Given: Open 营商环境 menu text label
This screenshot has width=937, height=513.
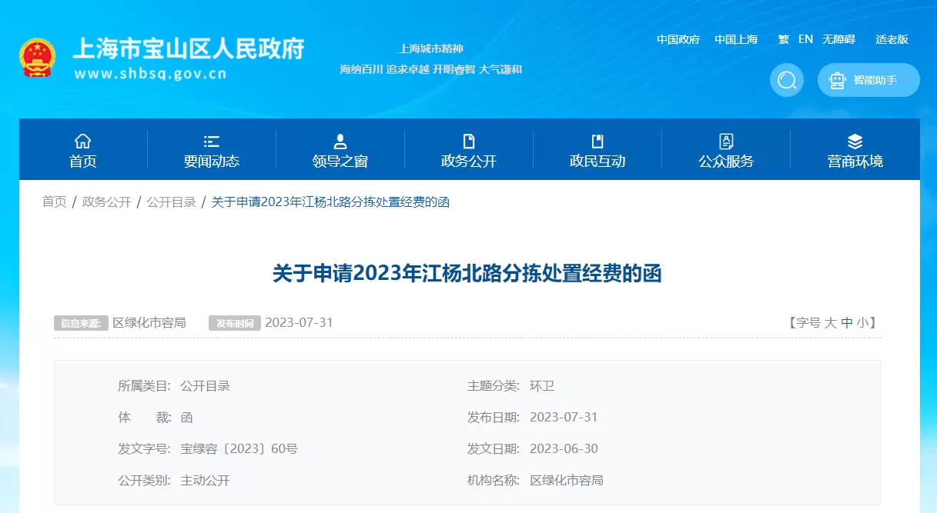Looking at the screenshot, I should tap(855, 162).
